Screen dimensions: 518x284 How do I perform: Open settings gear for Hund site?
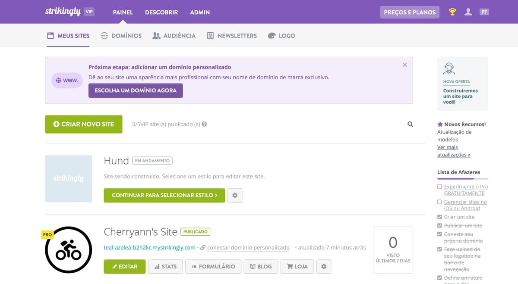coord(235,195)
